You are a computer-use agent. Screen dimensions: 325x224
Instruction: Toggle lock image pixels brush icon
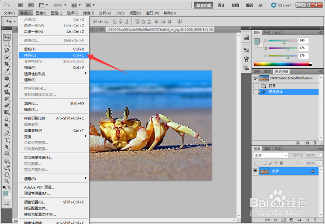(x=271, y=163)
